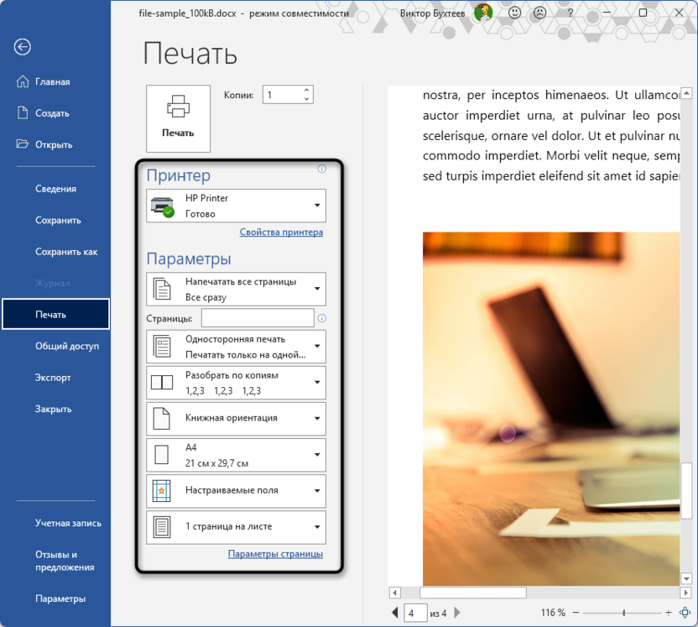The height and width of the screenshot is (627, 698).
Task: Open help with the question mark icon
Action: (570, 13)
